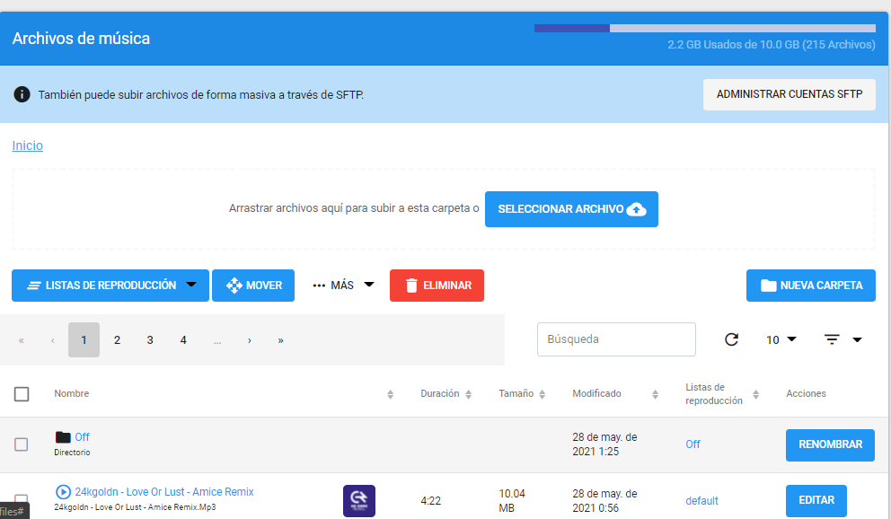Image resolution: width=891 pixels, height=519 pixels.
Task: Click the red Eliminar button
Action: [437, 285]
